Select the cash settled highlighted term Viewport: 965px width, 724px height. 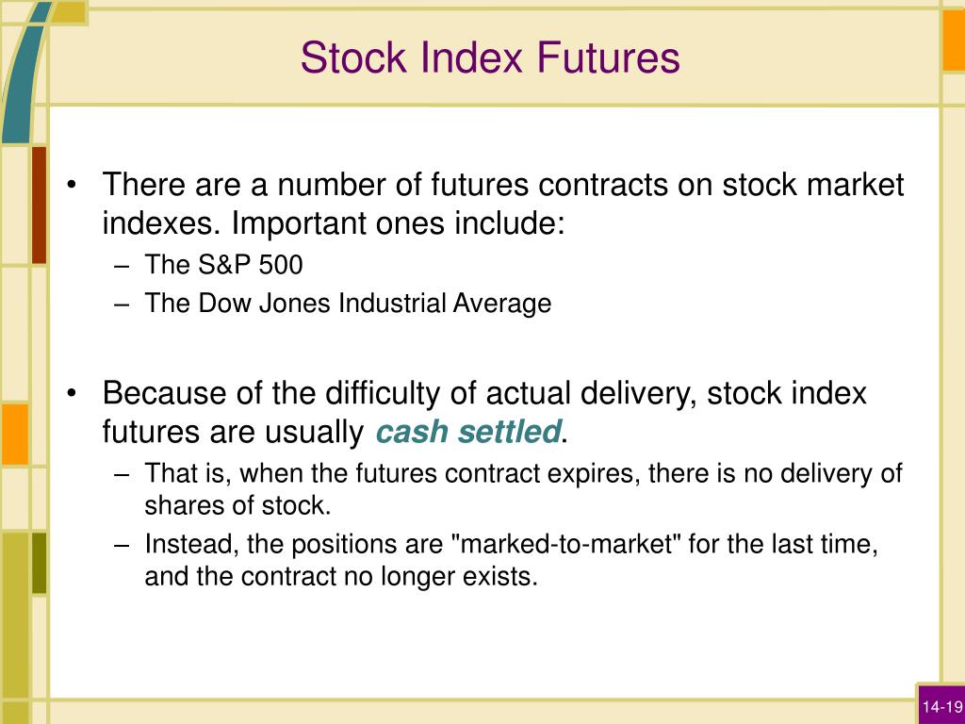(x=468, y=431)
